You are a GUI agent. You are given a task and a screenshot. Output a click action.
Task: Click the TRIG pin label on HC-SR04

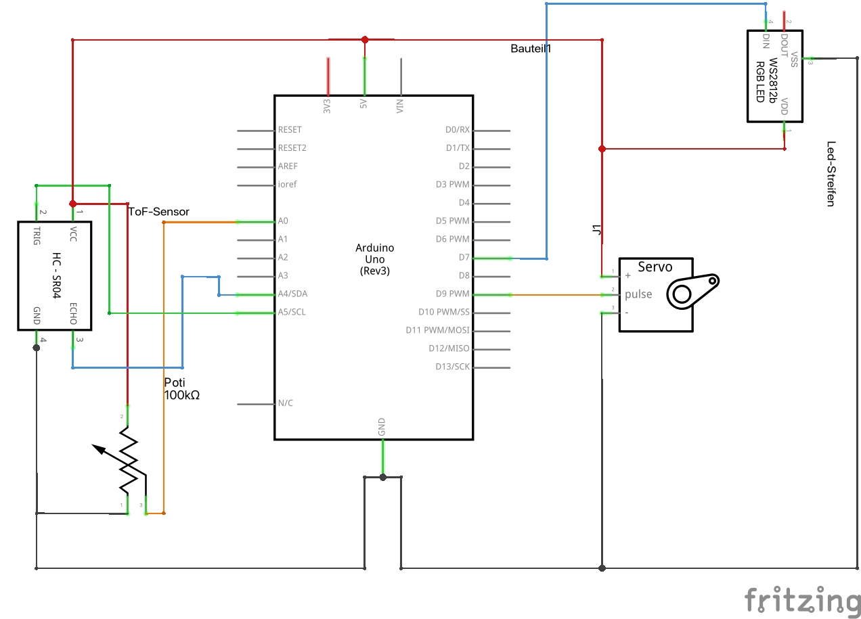(x=38, y=235)
